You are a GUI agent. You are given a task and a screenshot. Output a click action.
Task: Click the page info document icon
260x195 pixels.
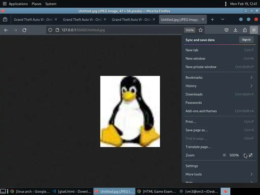tap(57, 30)
